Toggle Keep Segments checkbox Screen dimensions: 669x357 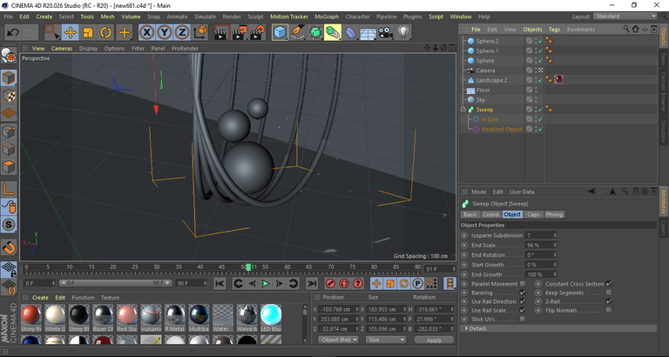tap(609, 293)
